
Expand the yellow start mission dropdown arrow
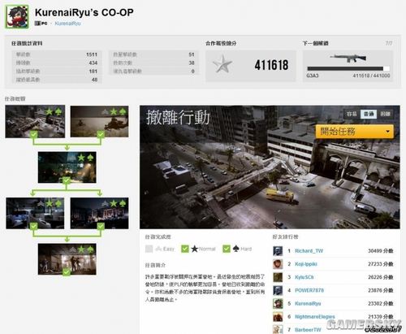[x=387, y=132]
